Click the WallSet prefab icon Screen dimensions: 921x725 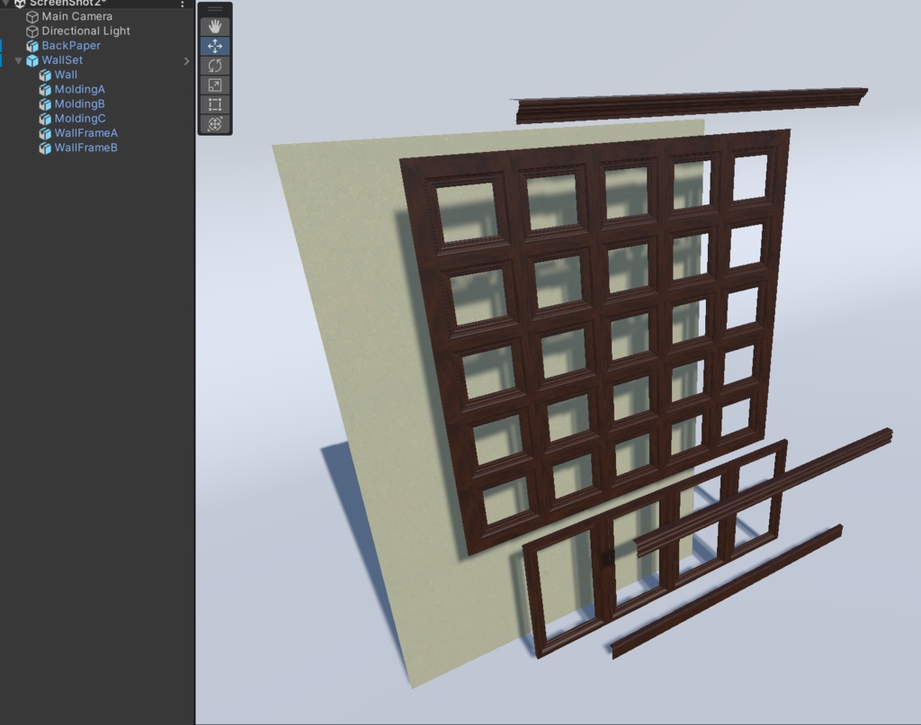(x=32, y=61)
